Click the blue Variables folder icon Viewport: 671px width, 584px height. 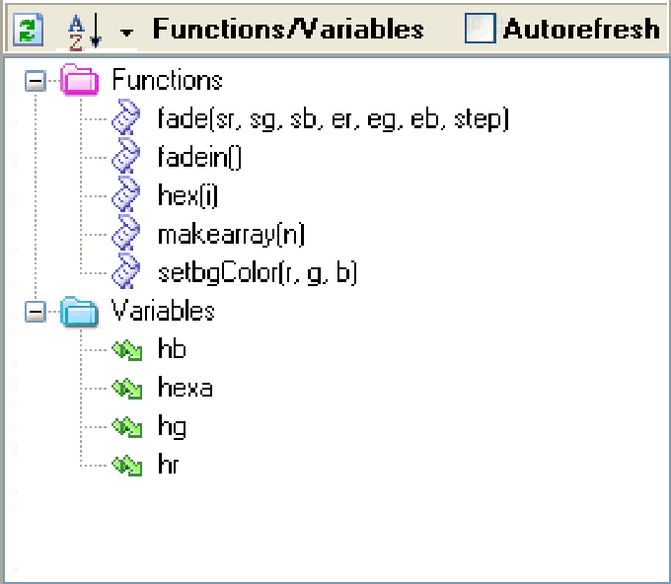tap(80, 313)
